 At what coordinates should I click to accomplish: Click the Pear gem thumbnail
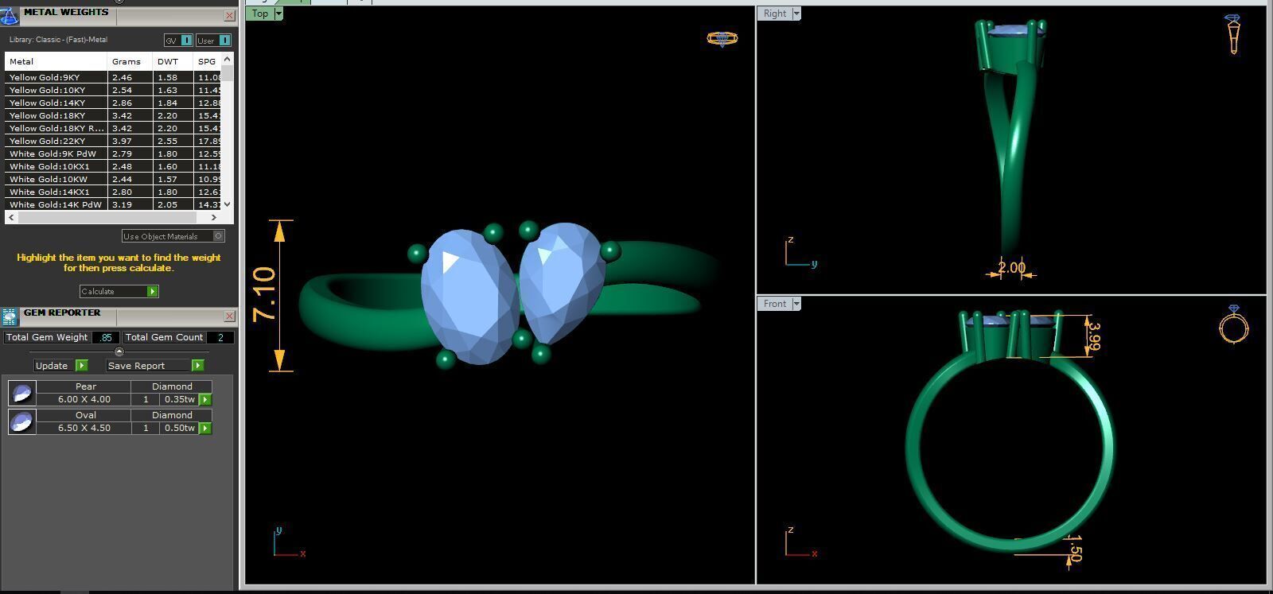(21, 393)
